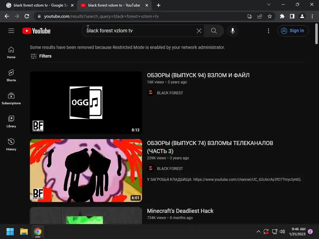The height and width of the screenshot is (239, 319).
Task: Open Shorts in sidebar
Action: [11, 76]
